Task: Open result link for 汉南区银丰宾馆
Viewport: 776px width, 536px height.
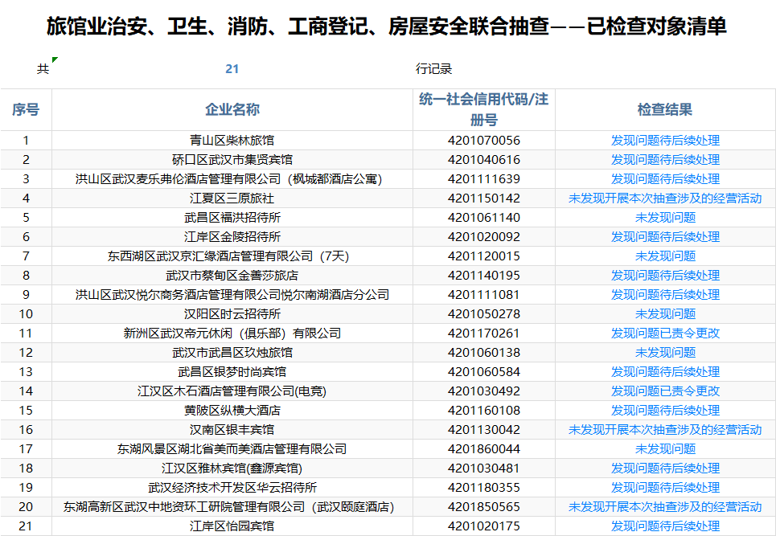Action: (x=665, y=430)
